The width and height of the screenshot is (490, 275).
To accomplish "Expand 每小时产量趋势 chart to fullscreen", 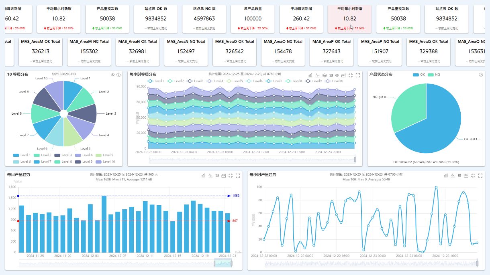I will pyautogui.click(x=480, y=175).
